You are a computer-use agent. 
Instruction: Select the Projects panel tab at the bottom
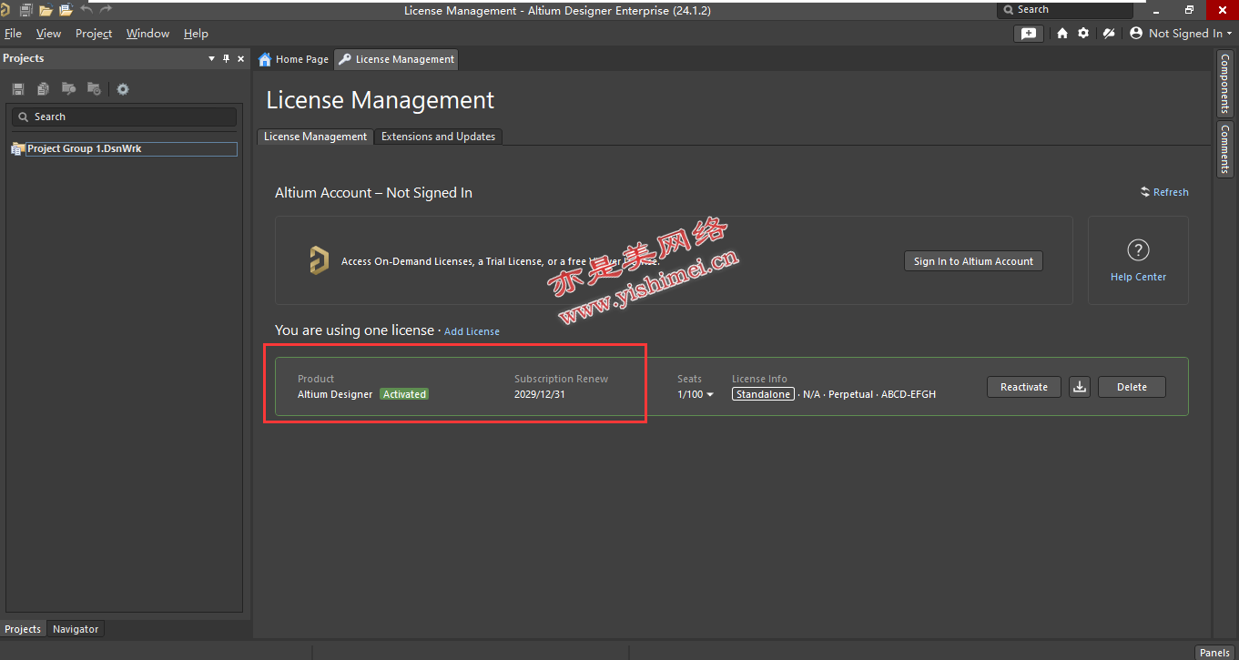point(23,629)
